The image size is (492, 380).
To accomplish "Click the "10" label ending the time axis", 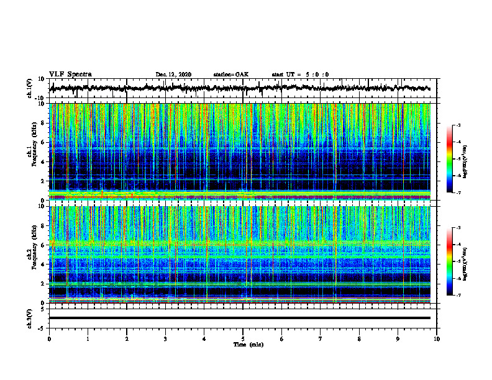I will pyautogui.click(x=437, y=339).
